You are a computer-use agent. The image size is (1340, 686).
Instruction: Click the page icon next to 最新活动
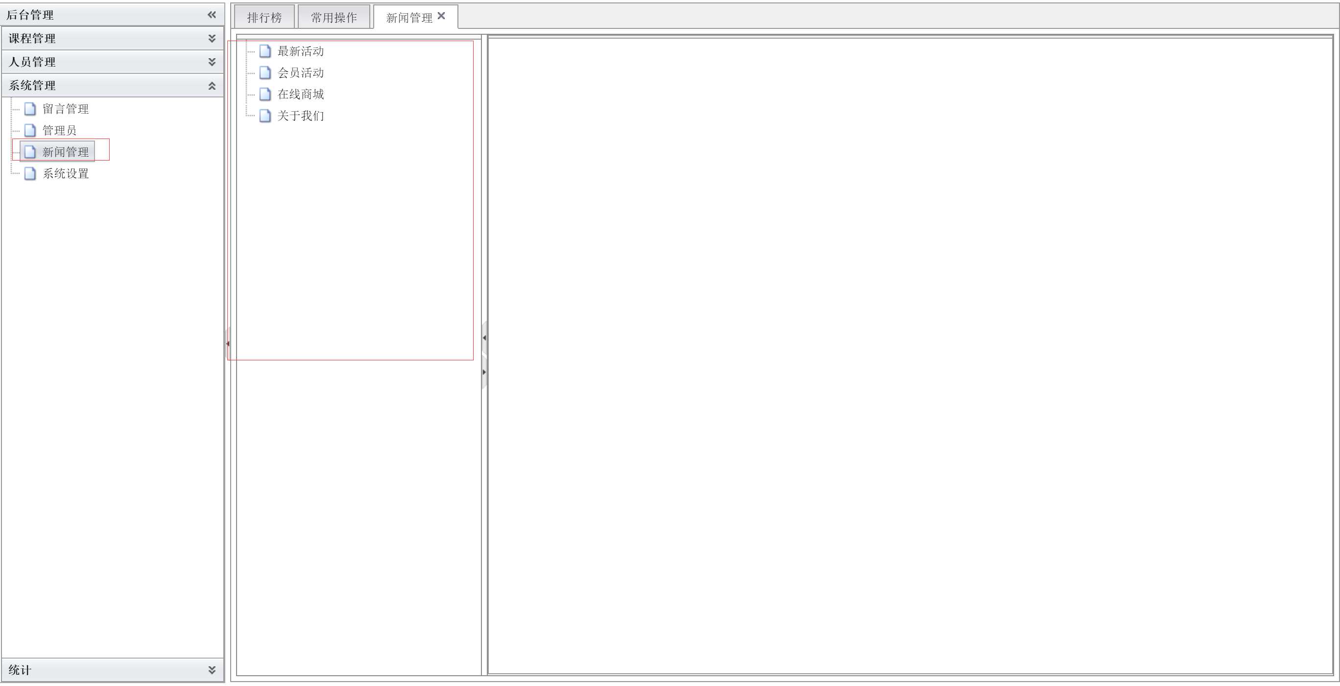click(x=265, y=51)
